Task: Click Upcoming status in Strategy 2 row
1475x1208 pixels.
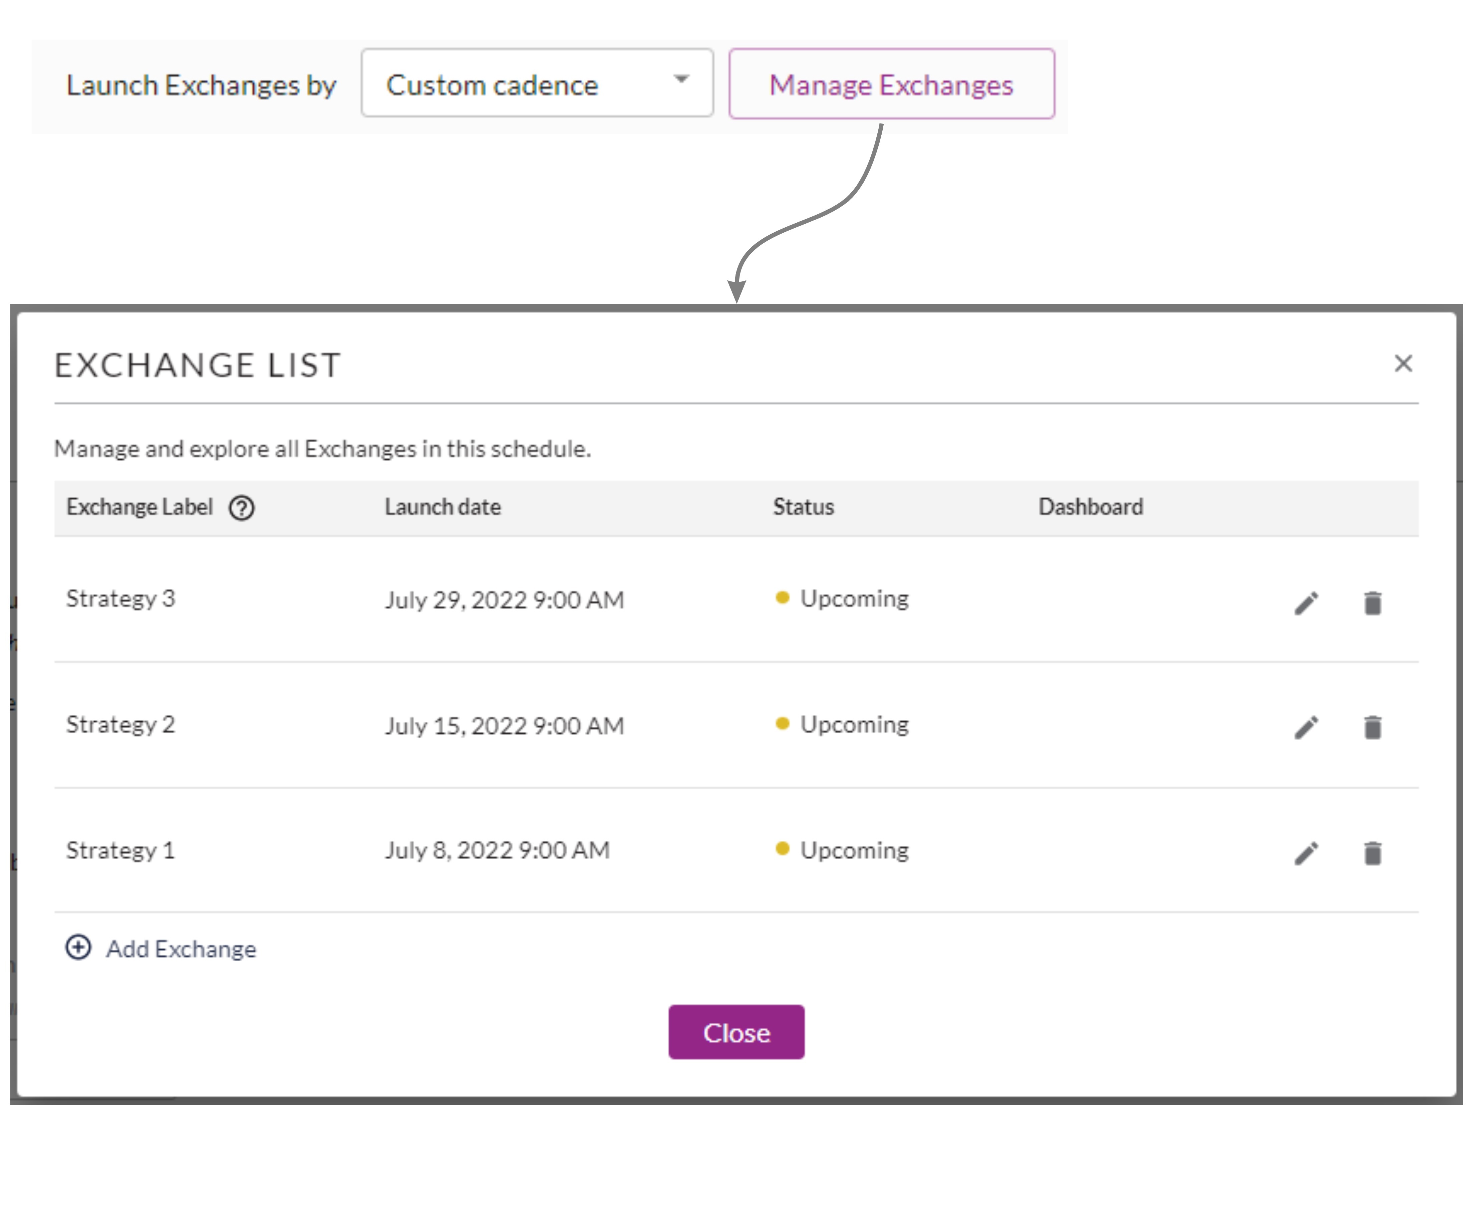Action: (x=842, y=725)
